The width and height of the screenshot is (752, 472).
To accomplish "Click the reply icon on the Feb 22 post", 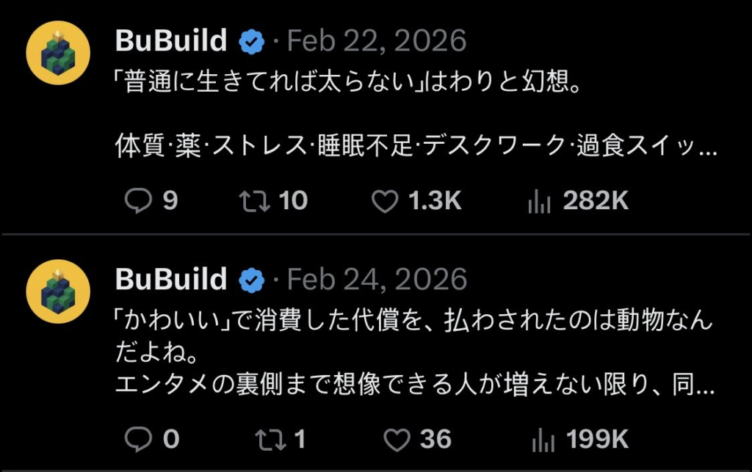I will (x=137, y=201).
